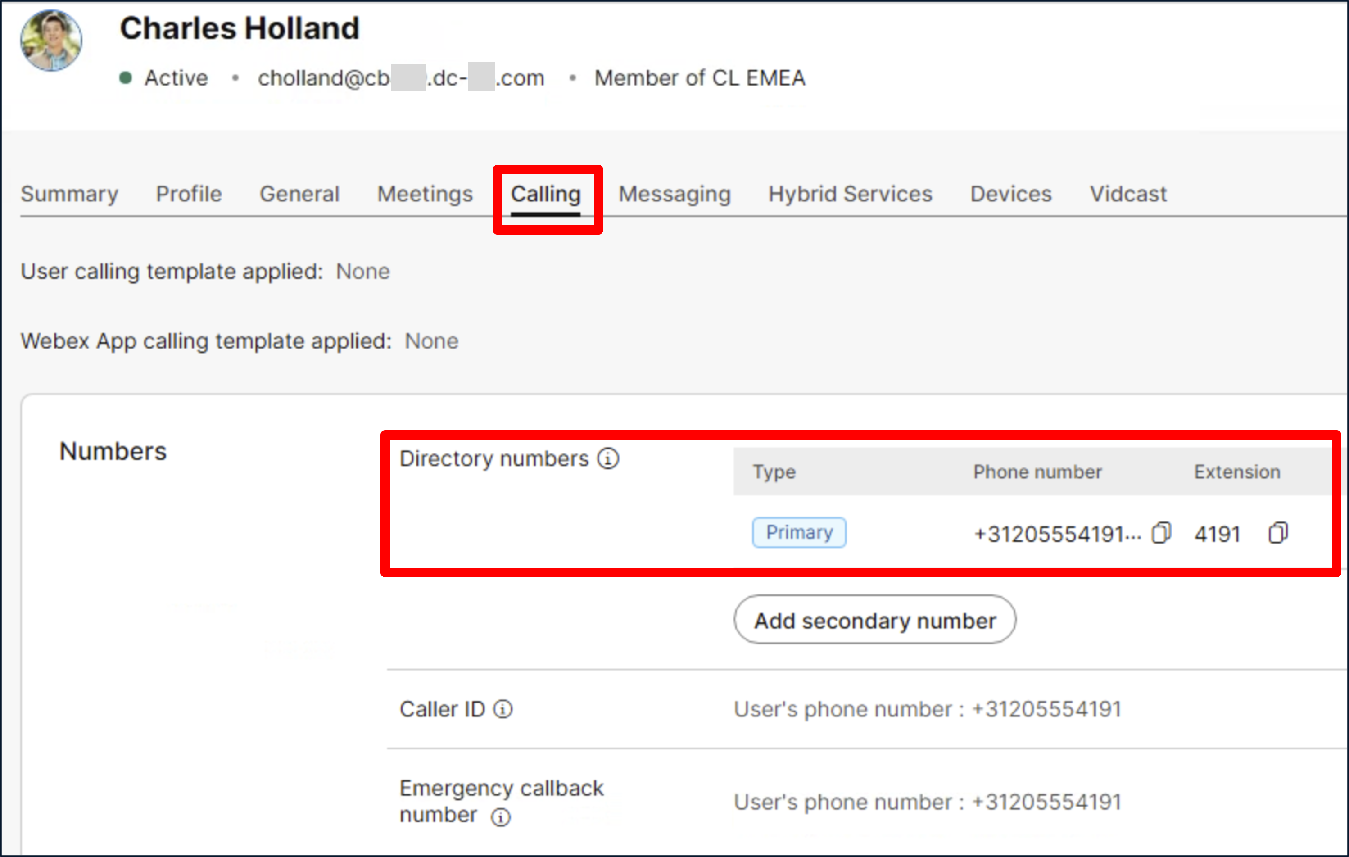Image resolution: width=1349 pixels, height=857 pixels.
Task: Click the Phone number column header
Action: 1037,472
